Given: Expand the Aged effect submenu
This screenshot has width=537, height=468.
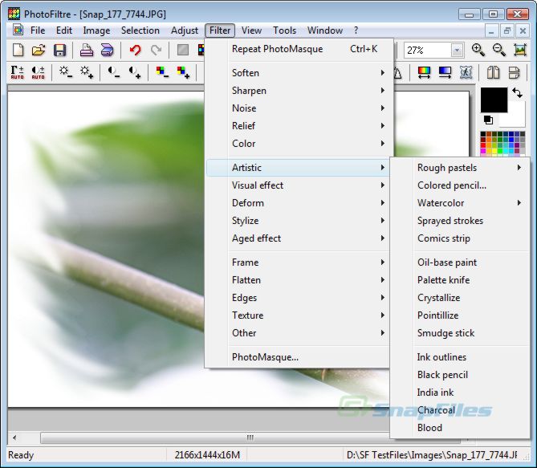Looking at the screenshot, I should (x=298, y=238).
